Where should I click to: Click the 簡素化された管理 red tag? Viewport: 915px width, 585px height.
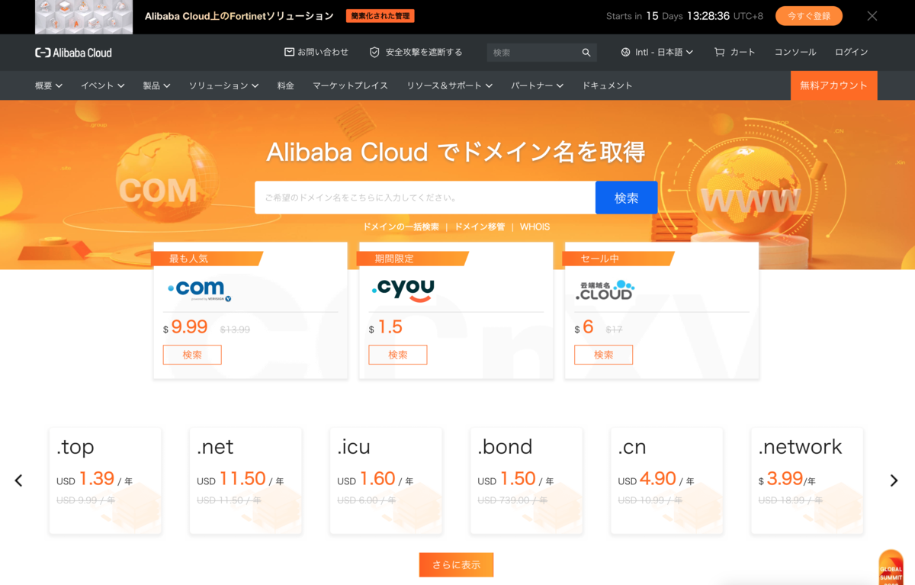click(380, 16)
